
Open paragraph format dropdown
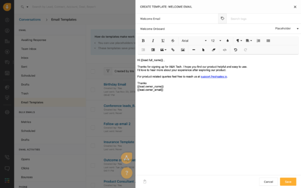pos(239,41)
